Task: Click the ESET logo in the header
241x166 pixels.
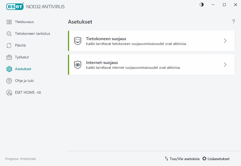Action: 15,6
